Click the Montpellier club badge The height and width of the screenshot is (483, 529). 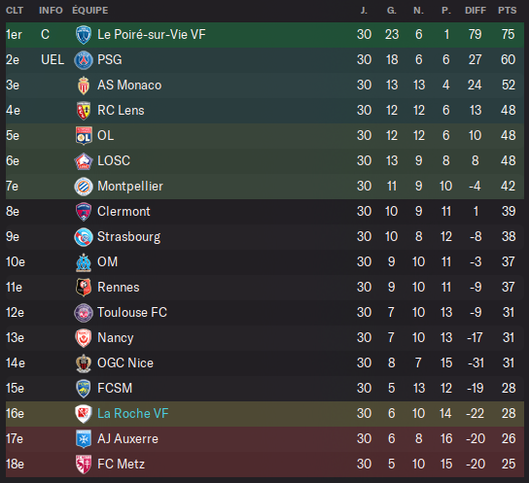(x=84, y=187)
